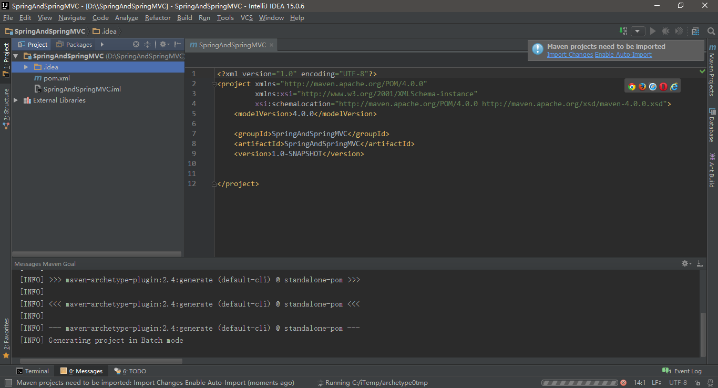Hide the Project panel with hide icon
718x388 pixels.
click(x=178, y=45)
